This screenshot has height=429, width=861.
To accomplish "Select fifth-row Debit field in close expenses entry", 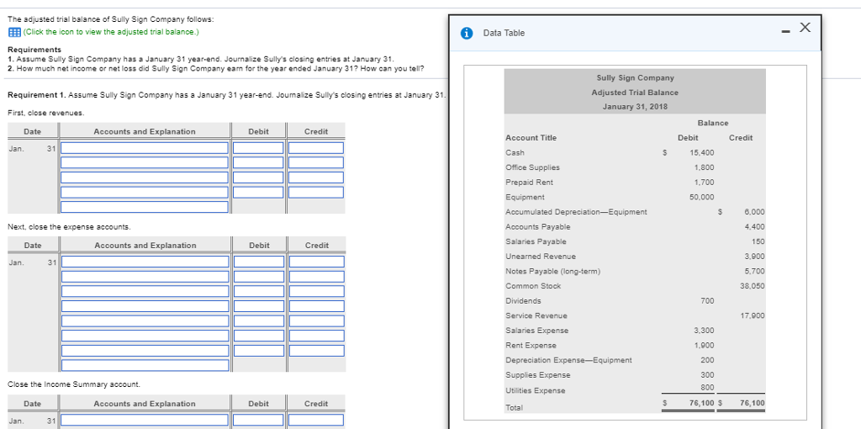I will tap(259, 320).
